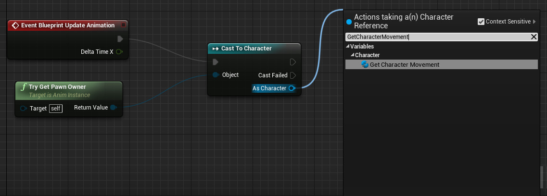Viewport: 547px width, 196px height.
Task: Click the blue Character Reference dot in the menu header
Action: coord(349,22)
